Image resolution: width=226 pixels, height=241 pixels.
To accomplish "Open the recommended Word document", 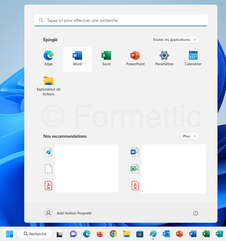I will coord(135,152).
